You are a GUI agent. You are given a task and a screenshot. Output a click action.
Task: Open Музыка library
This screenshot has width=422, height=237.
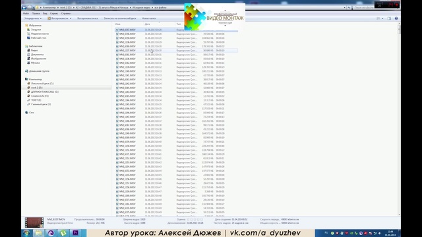34,63
